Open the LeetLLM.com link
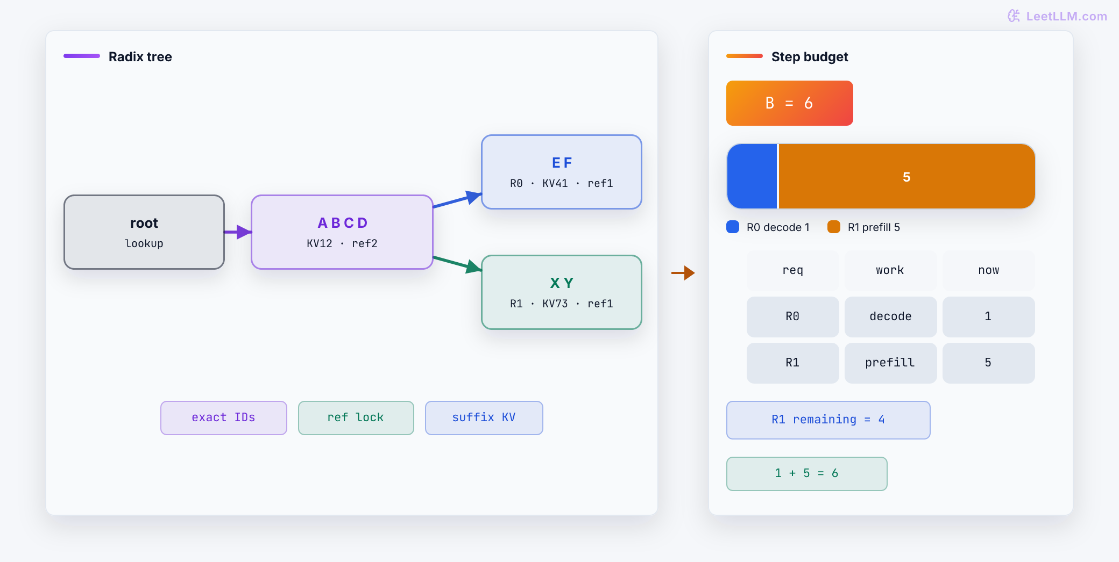Image resolution: width=1119 pixels, height=562 pixels. pyautogui.click(x=1066, y=16)
